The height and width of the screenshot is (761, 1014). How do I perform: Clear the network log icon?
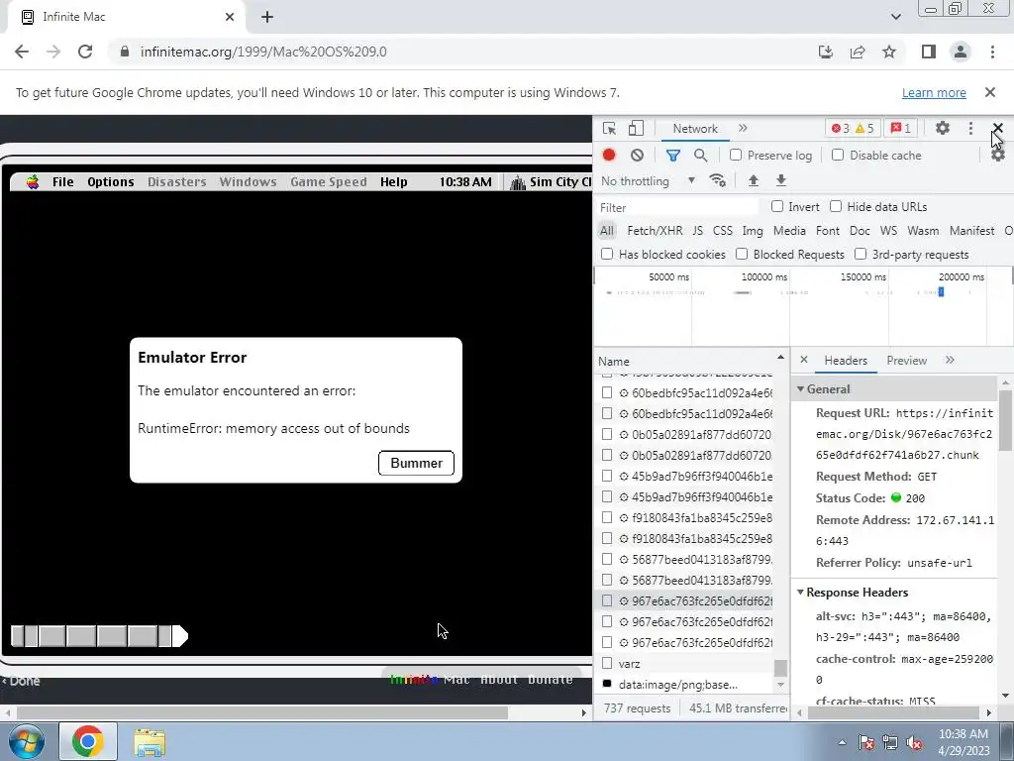pyautogui.click(x=637, y=155)
